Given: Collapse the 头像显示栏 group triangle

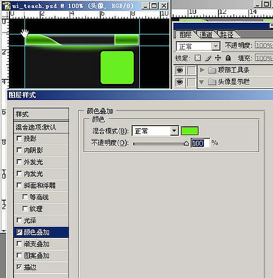Looking at the screenshot, I should (x=202, y=82).
